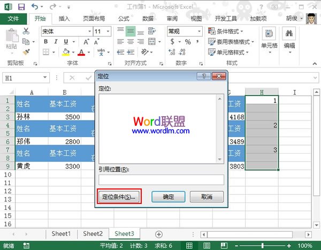Switch to the 插入 insert tab

(64, 19)
